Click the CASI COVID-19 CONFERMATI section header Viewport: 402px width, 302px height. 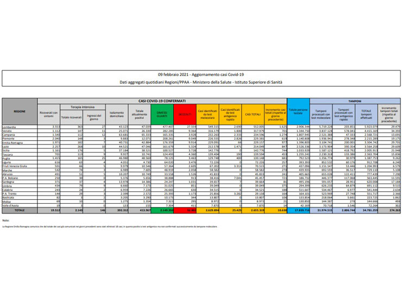(x=163, y=101)
